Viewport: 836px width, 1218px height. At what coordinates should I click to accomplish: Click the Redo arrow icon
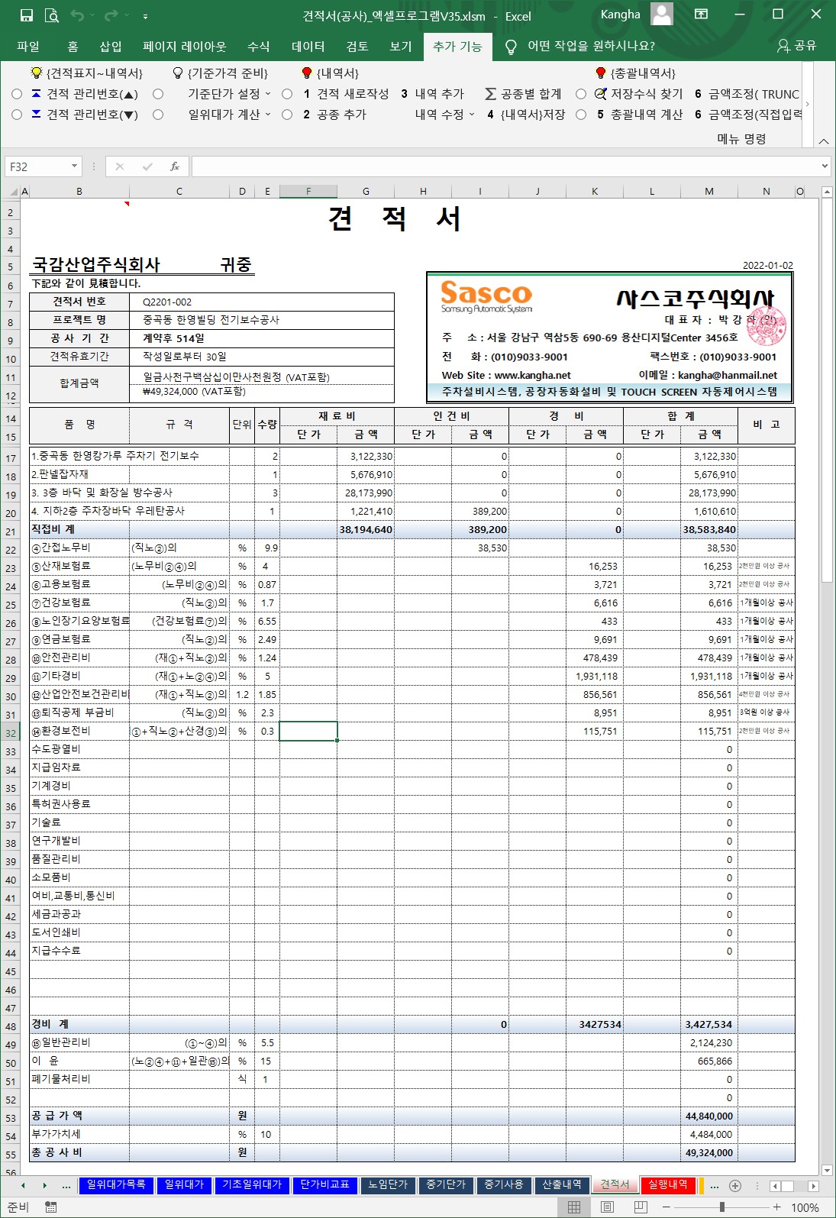tap(111, 15)
